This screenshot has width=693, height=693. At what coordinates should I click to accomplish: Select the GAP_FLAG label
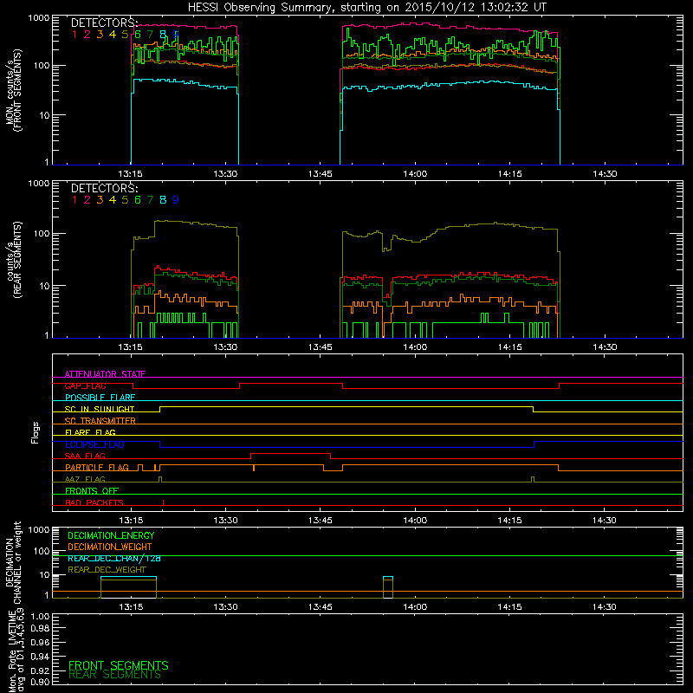point(85,385)
